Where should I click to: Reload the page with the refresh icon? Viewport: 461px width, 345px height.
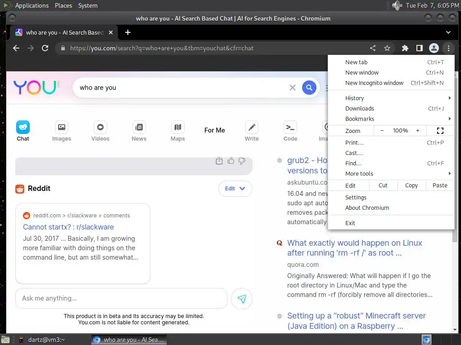[45, 48]
